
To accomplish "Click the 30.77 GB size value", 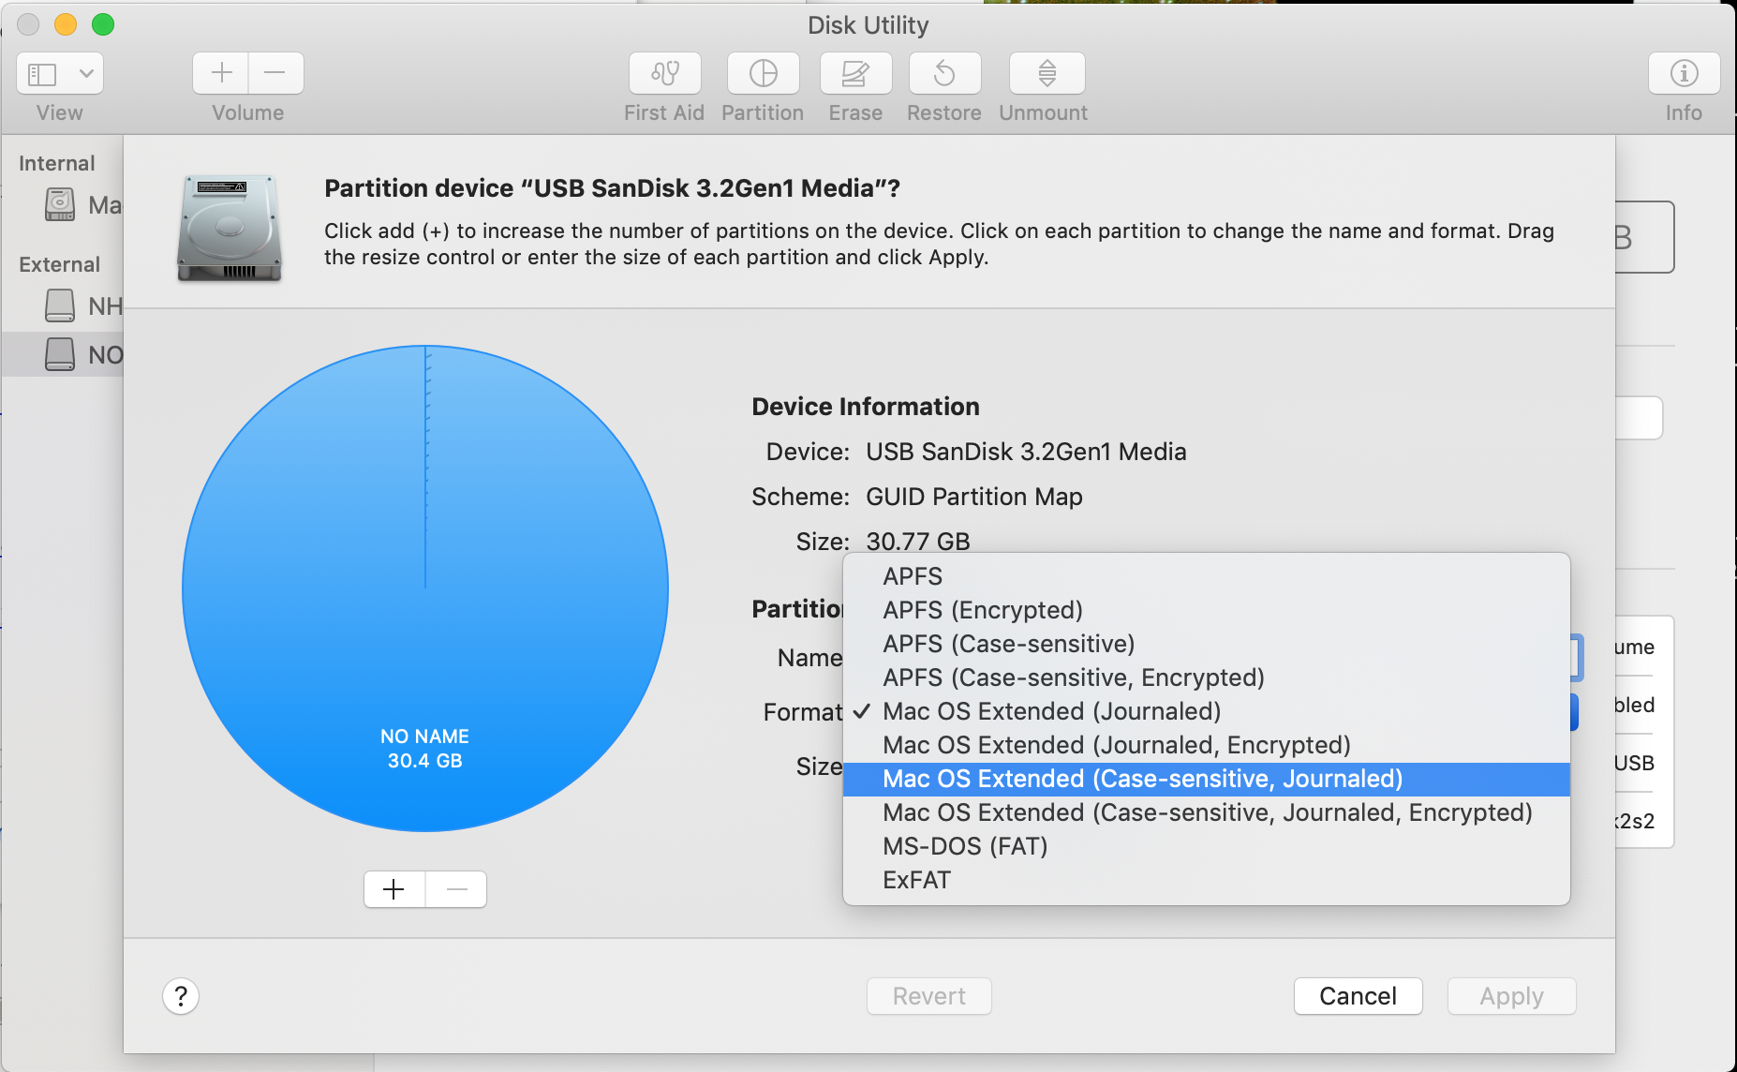I will pos(918,542).
